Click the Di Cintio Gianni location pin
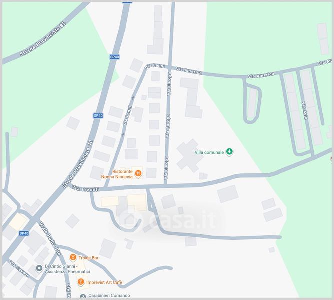 39,268
